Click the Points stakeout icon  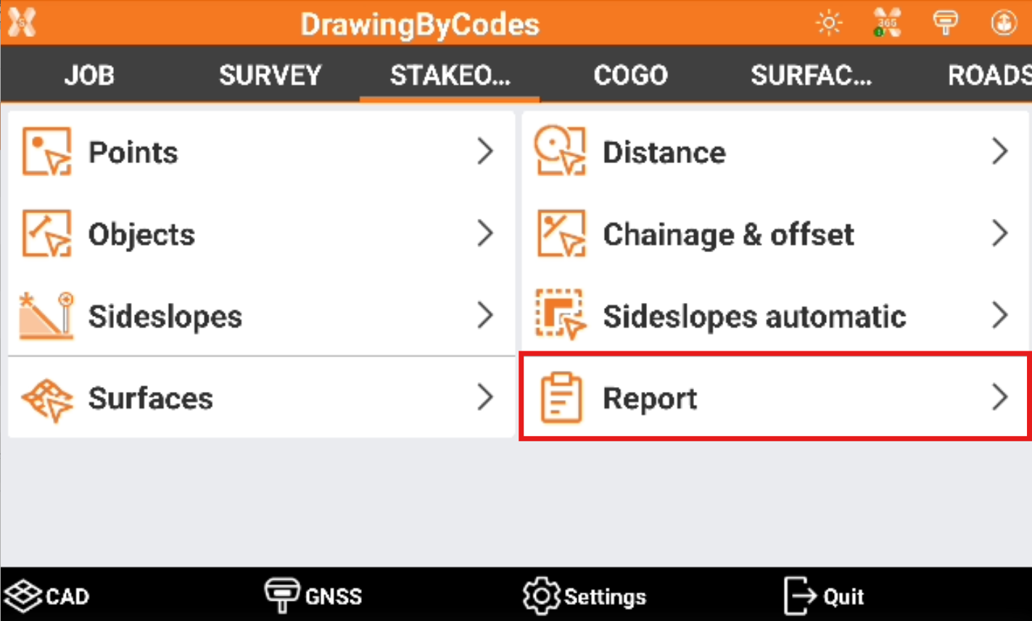tap(46, 151)
